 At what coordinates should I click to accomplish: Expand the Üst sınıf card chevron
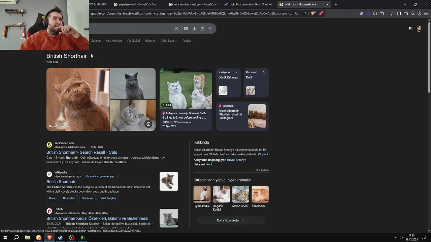click(x=264, y=72)
